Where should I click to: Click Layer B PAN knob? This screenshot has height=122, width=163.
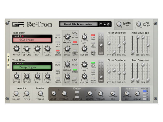pos(37,76)
